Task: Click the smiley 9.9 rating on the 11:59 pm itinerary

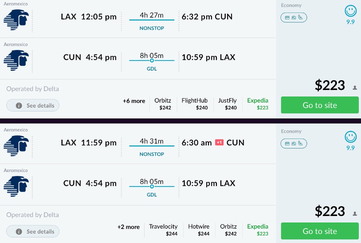Action: tap(350, 137)
